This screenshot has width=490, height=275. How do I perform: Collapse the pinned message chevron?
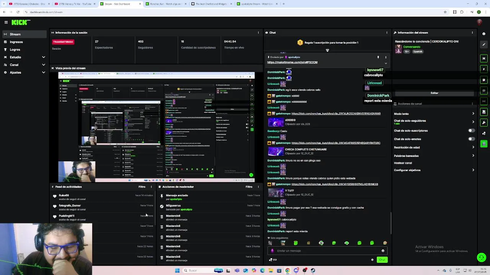[386, 63]
